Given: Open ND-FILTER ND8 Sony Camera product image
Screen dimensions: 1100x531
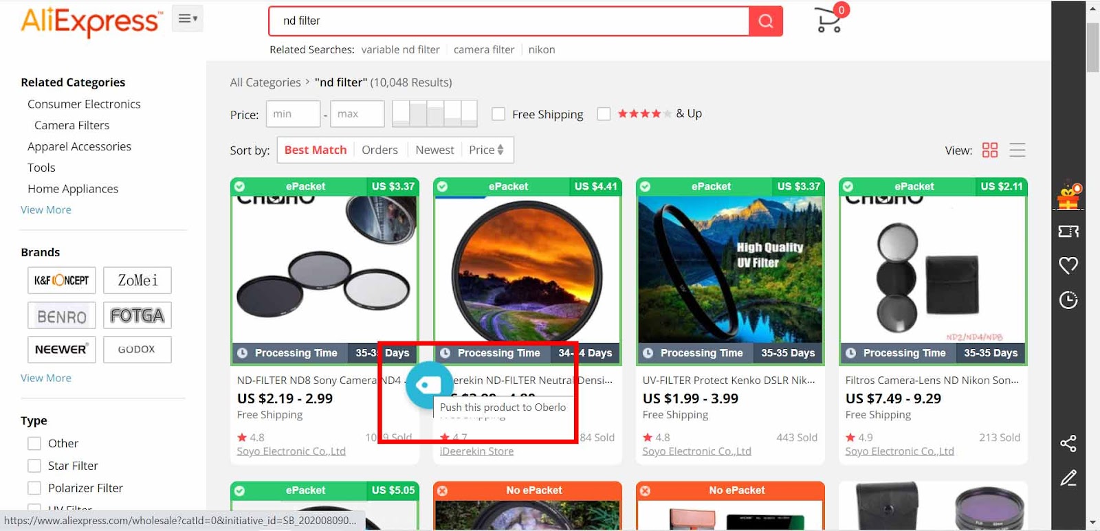Looking at the screenshot, I should [324, 269].
